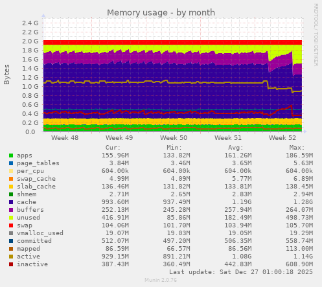
Task: Click the page_tables legend label
Action: (x=38, y=163)
